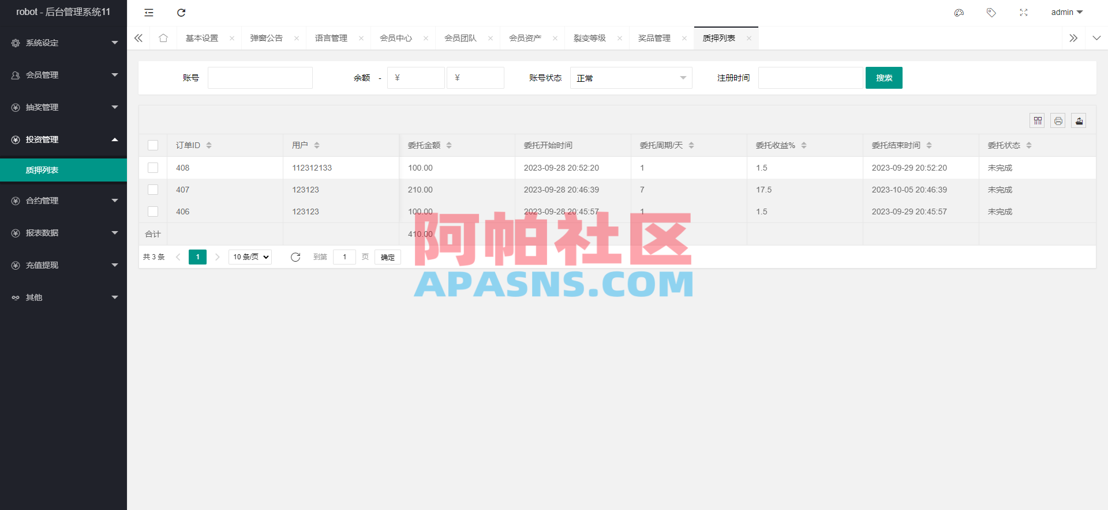The image size is (1108, 510).
Task: Switch to the 裂变等级 tab
Action: click(590, 38)
